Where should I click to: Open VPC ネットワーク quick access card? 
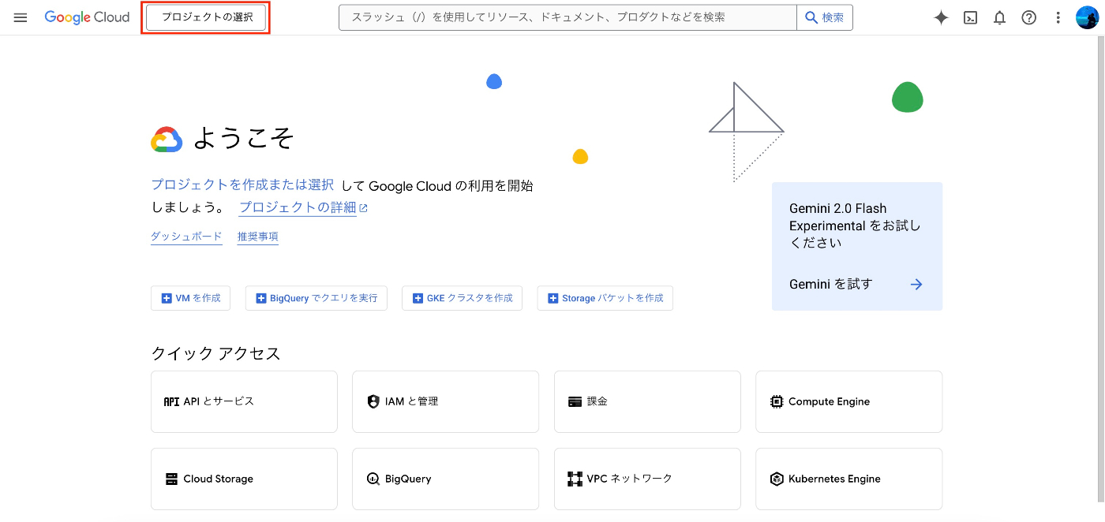[647, 479]
